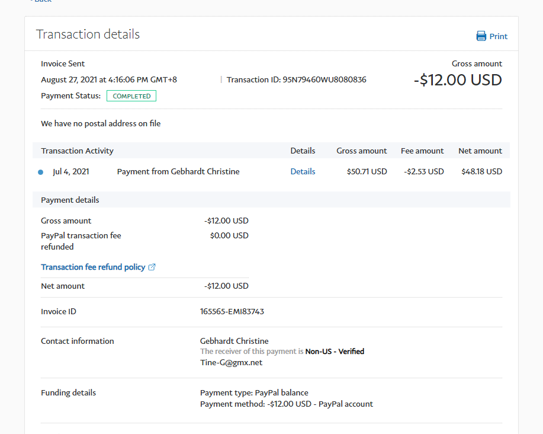Click the Non-US - Verified status text

[x=335, y=352]
